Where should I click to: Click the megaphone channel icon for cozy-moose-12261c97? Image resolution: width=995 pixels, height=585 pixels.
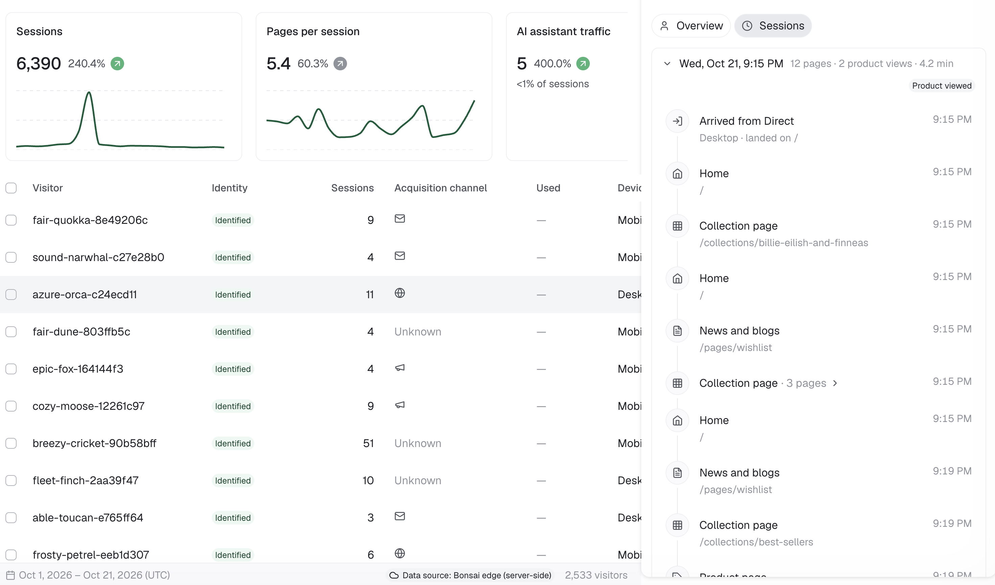399,405
